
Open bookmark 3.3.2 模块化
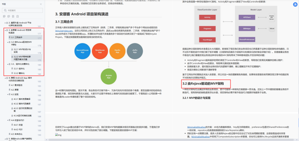(19, 73)
